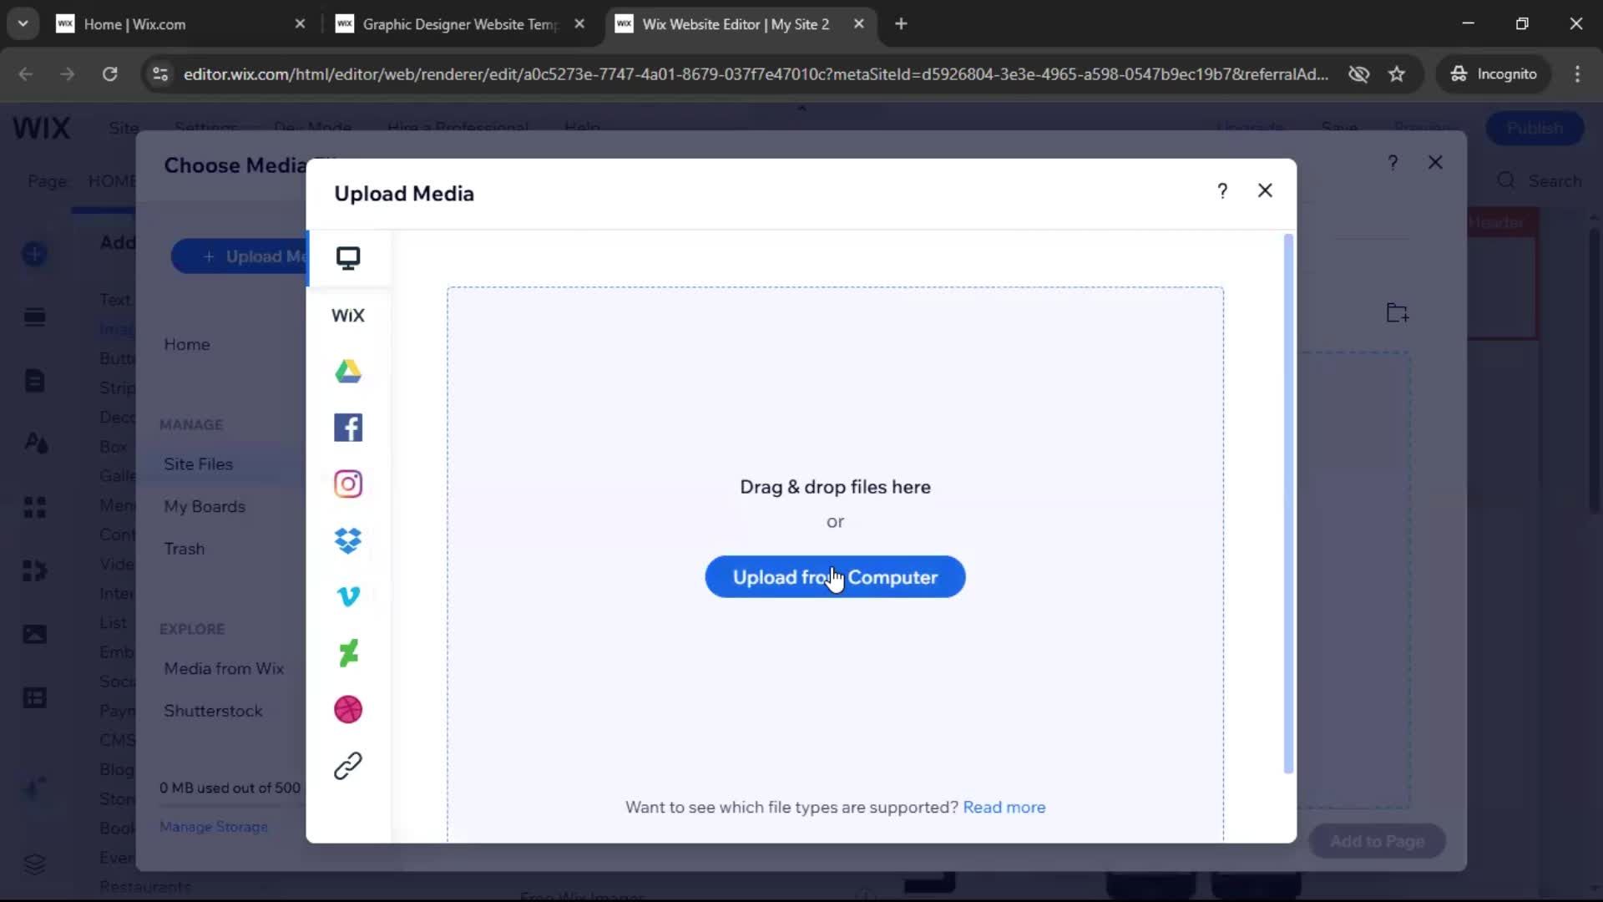Image resolution: width=1603 pixels, height=902 pixels.
Task: Open the tab search dropdown arrow
Action: 23,23
